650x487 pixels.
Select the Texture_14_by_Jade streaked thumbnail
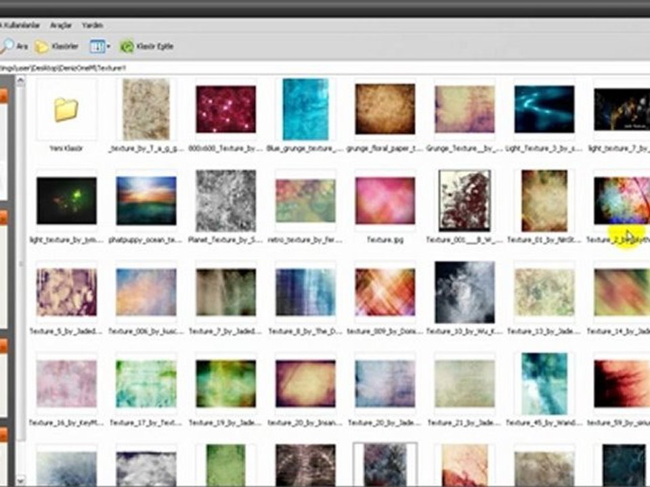pos(622,292)
